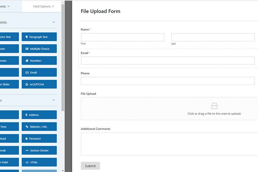Viewport: 258px width, 172px height.
Task: Select the Phone field label
Action: (85, 73)
